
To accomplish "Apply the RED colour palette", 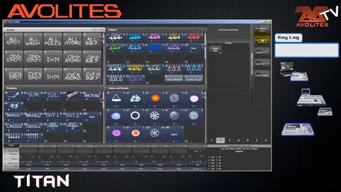I will 193,38.
